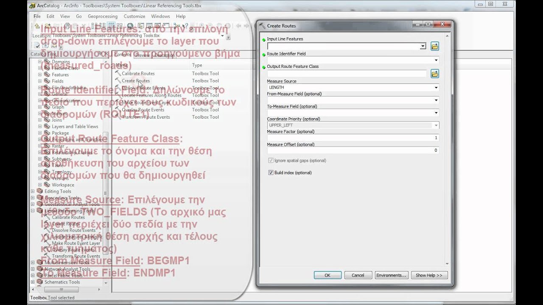Browse for Output Route Feature Class icon
543x305 pixels.
pyautogui.click(x=435, y=74)
